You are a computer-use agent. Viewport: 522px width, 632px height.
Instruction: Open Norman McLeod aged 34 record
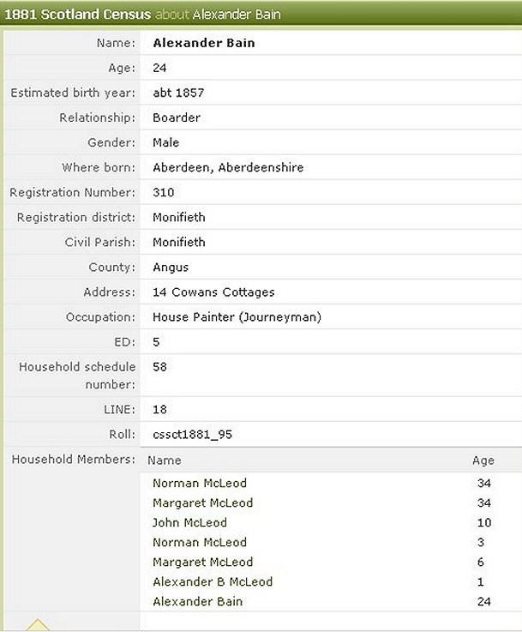(x=199, y=483)
